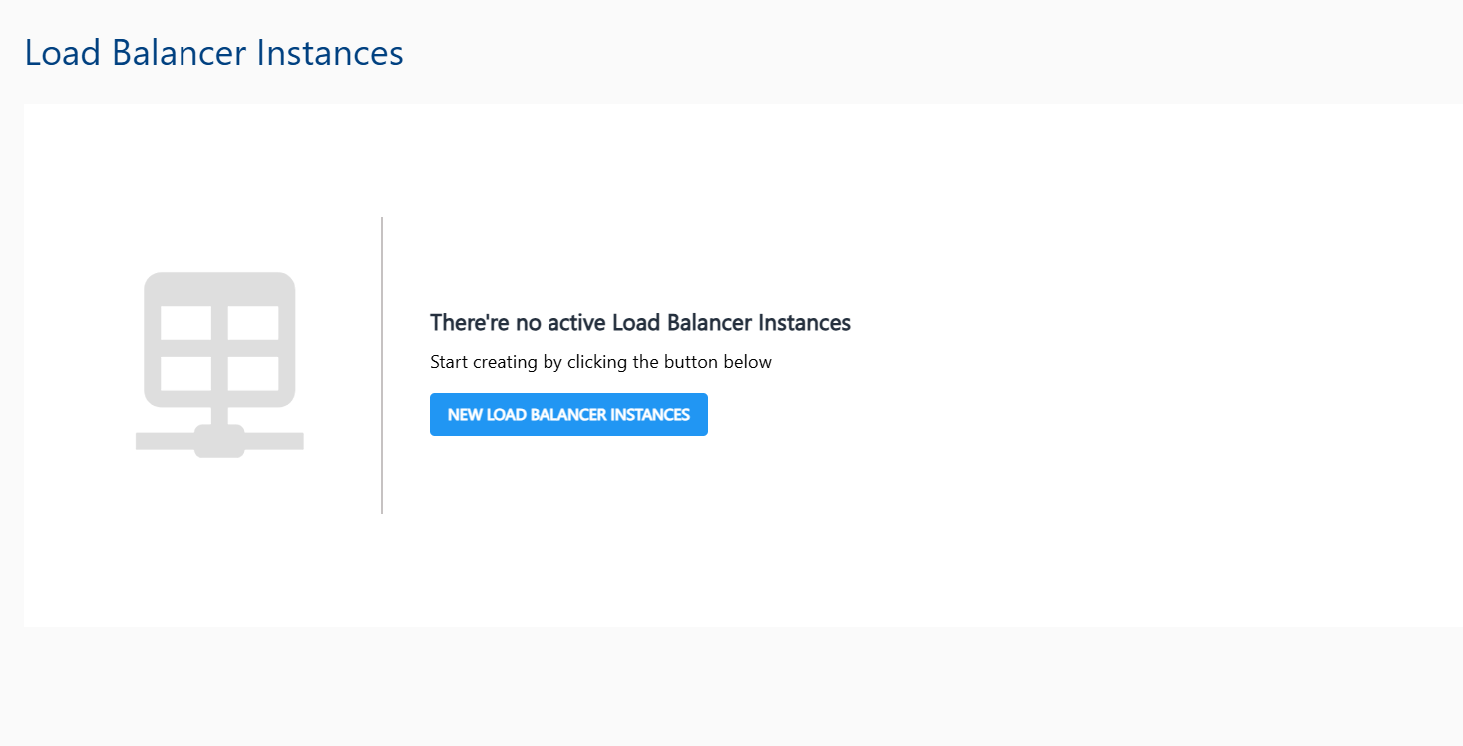Click the text saying no active Load Balancer Instances
Image resolution: width=1463 pixels, height=746 pixels.
[x=640, y=322]
